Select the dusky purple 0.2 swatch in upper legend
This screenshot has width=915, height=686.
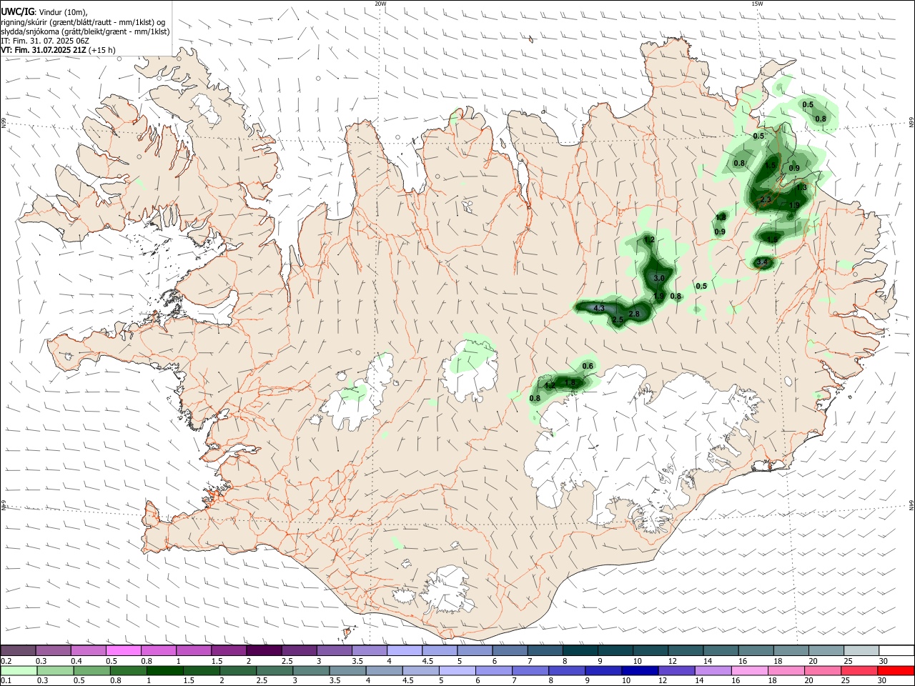19,651
